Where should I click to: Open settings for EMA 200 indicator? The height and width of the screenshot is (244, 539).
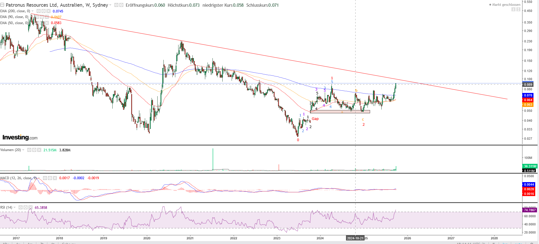pyautogui.click(x=43, y=11)
